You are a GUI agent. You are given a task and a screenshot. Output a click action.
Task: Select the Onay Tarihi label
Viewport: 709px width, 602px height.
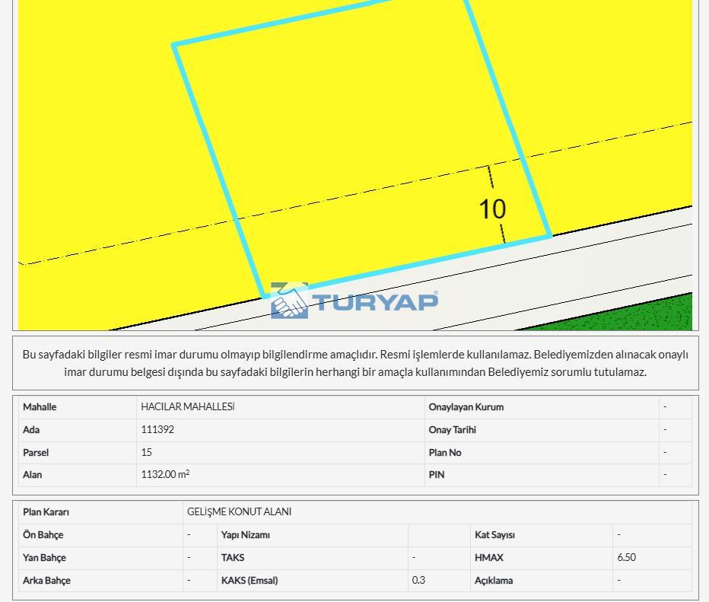(452, 430)
